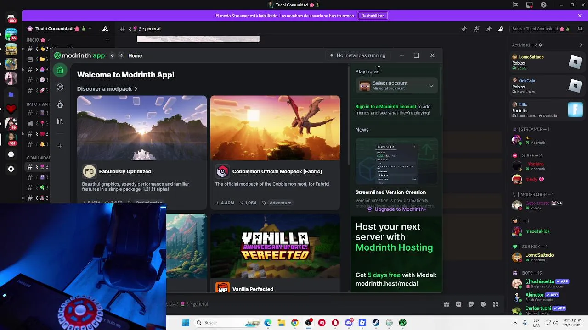
Task: Add a channel with INICIO plus button
Action: pyautogui.click(x=107, y=40)
